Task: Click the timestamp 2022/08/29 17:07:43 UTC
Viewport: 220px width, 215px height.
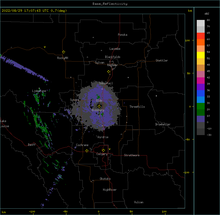Action: pos(25,11)
